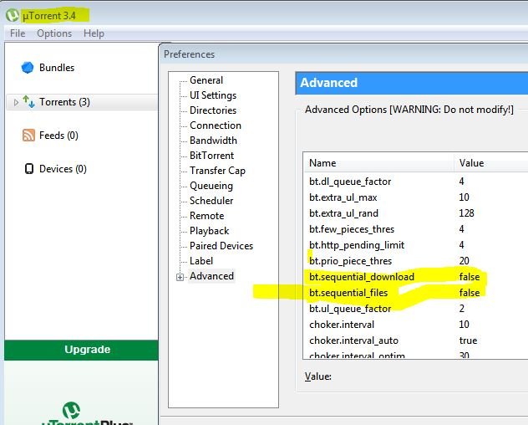528x425 pixels.
Task: Click false value of bt.sequential_files
Action: click(470, 293)
